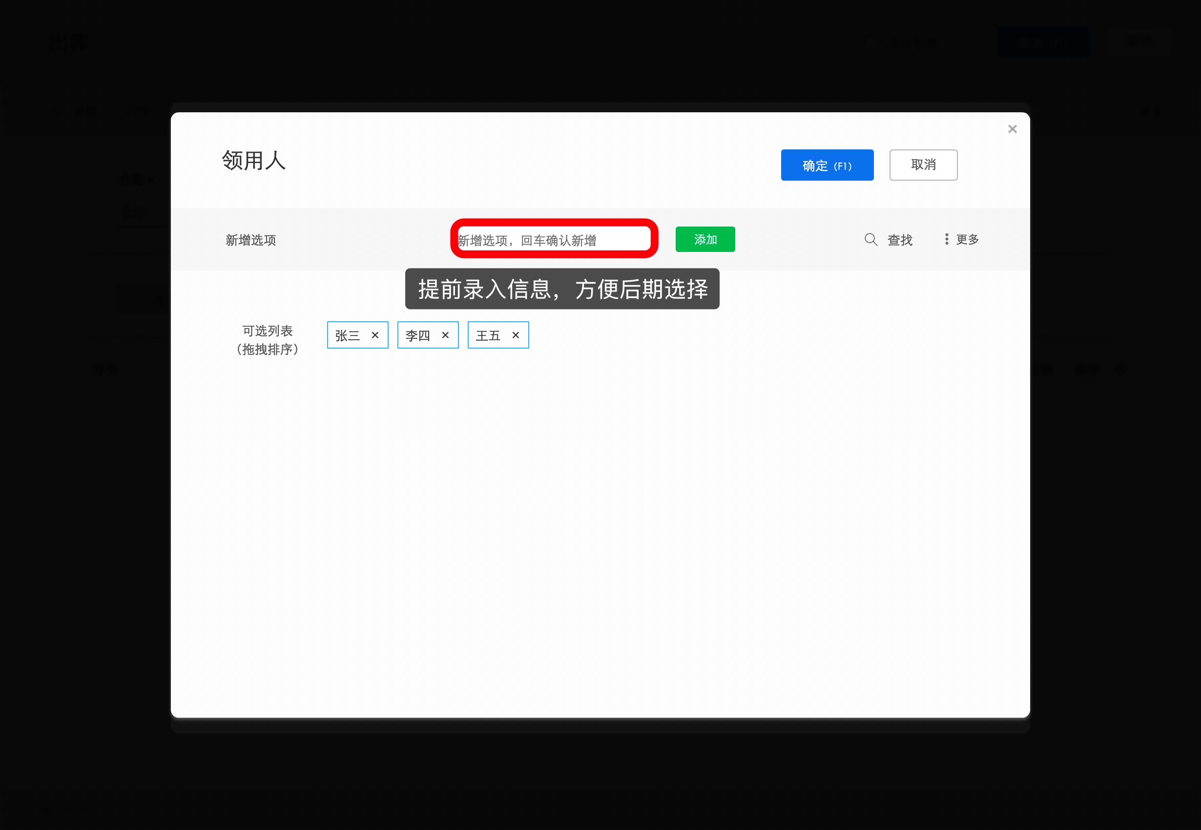
Task: Remove 张三 via its x icon
Action: click(375, 335)
